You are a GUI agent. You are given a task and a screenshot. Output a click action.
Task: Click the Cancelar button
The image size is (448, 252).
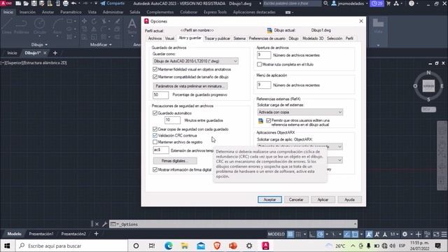(x=296, y=199)
